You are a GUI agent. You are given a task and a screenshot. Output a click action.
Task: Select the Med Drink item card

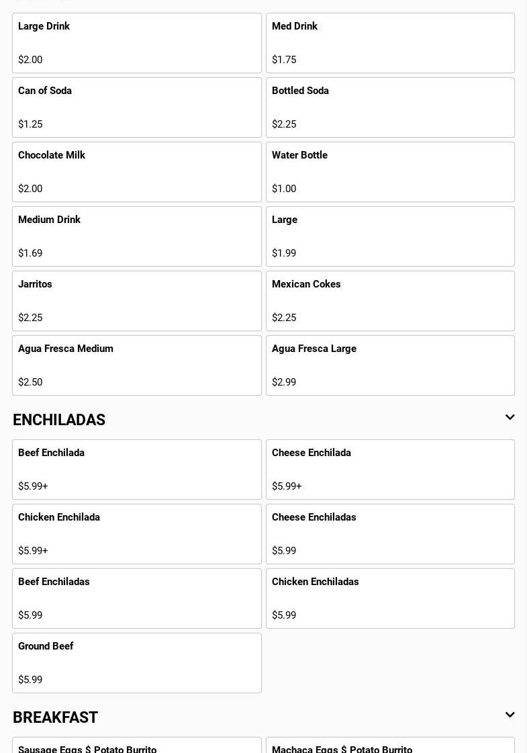(x=390, y=43)
